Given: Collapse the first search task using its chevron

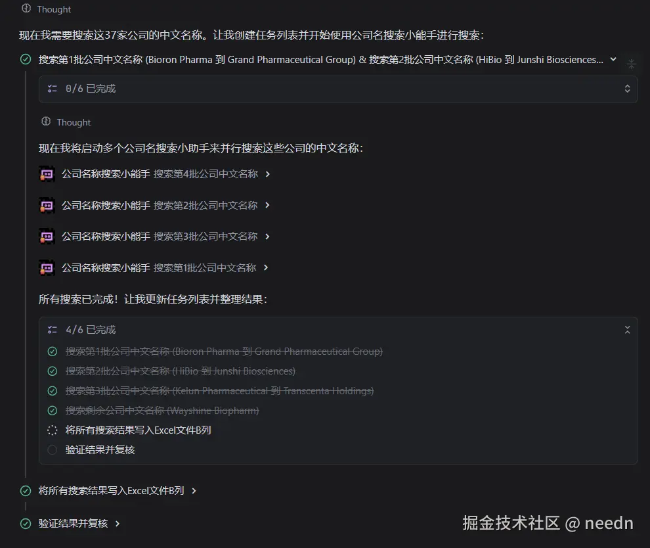Looking at the screenshot, I should pos(613,59).
